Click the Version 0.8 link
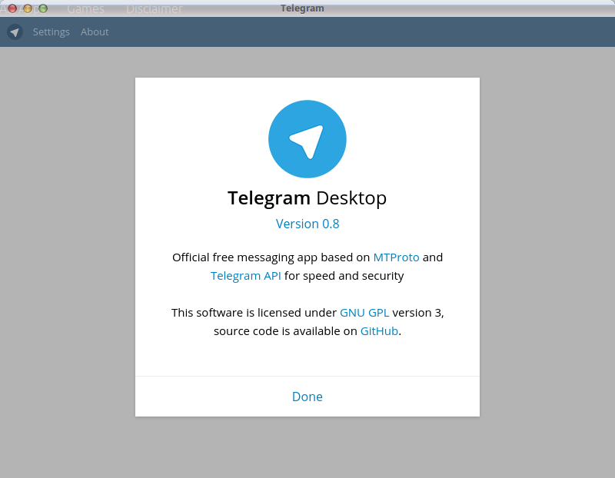This screenshot has height=478, width=615. tap(307, 224)
